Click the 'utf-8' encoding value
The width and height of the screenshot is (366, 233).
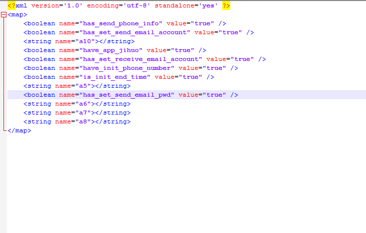tap(137, 5)
